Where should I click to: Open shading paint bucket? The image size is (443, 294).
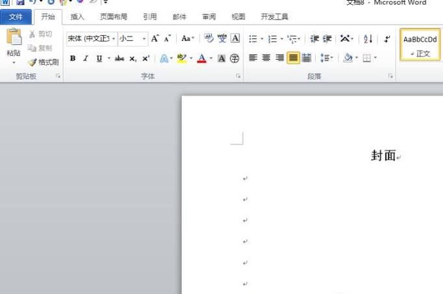click(348, 58)
